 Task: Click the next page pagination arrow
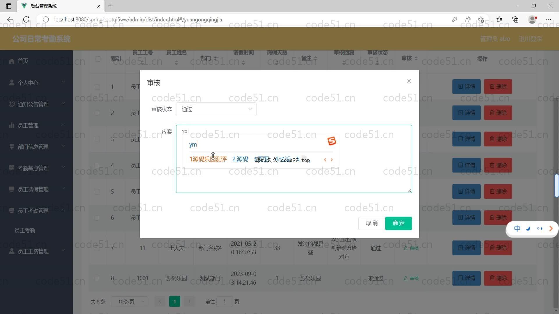point(189,302)
